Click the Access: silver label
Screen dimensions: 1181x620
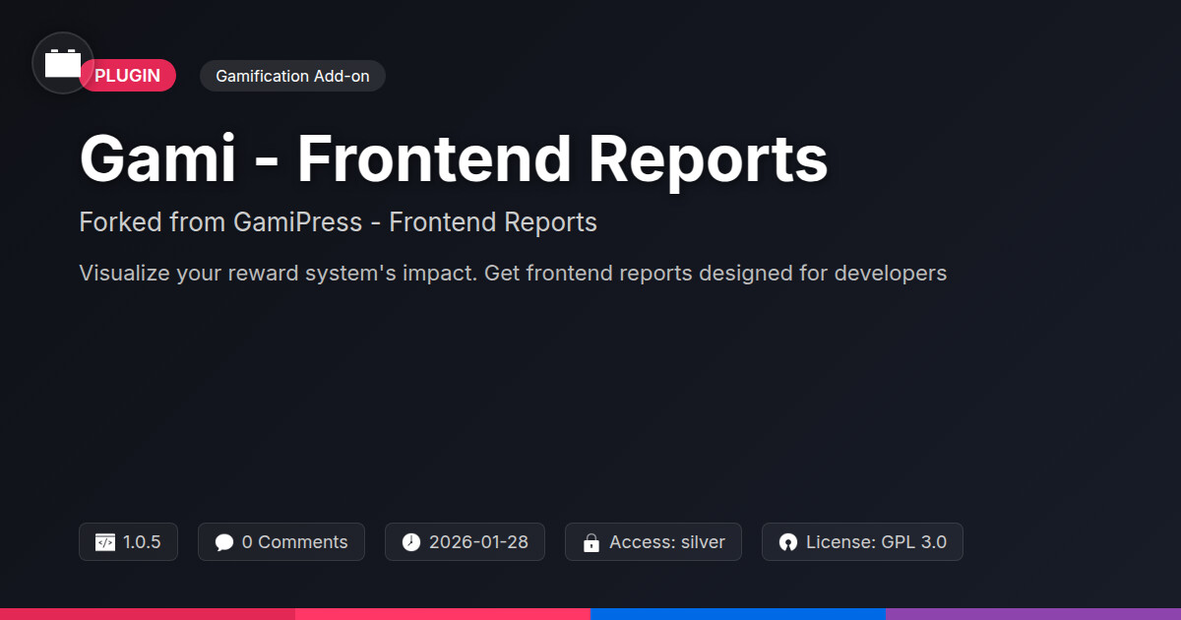(x=666, y=542)
